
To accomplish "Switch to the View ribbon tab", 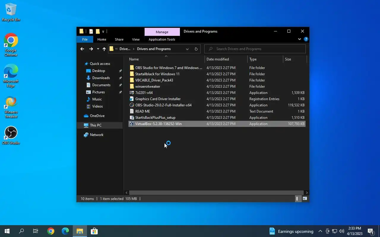I will click(136, 39).
